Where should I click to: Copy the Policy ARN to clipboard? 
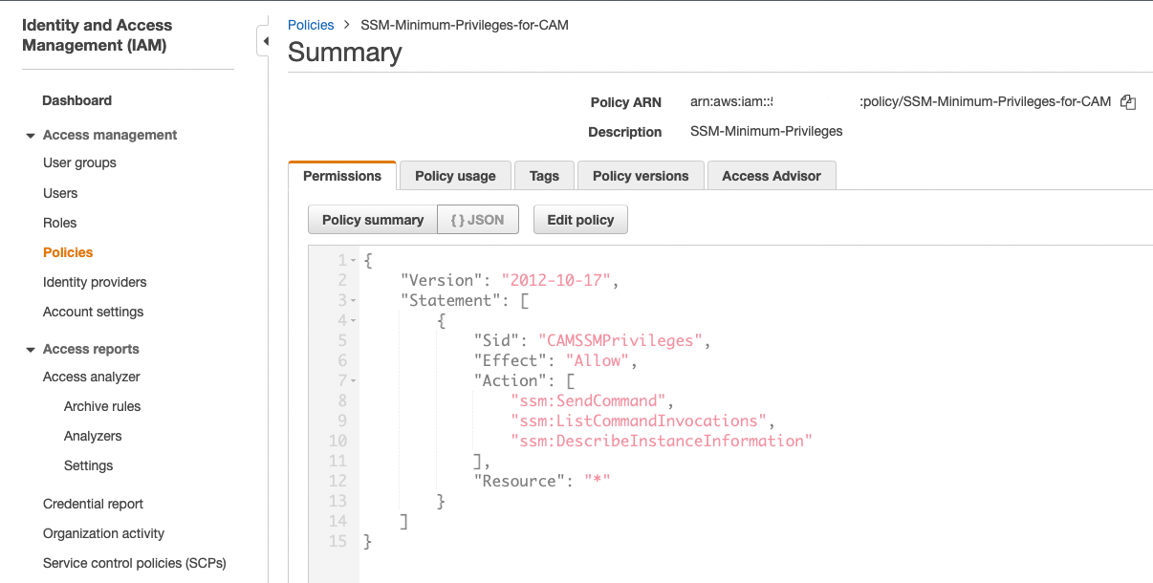coord(1128,101)
